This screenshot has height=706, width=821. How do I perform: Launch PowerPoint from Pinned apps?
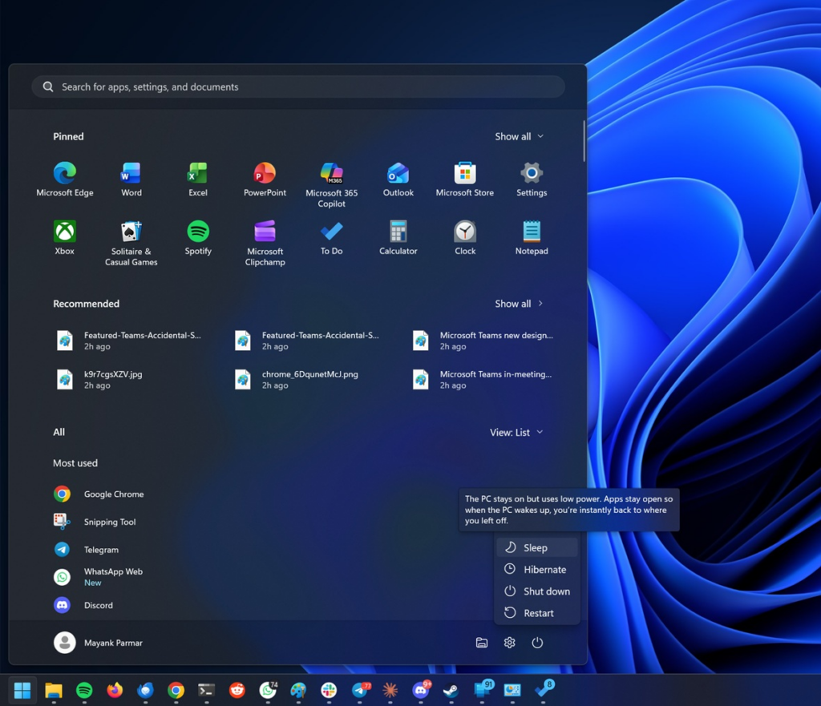point(265,180)
